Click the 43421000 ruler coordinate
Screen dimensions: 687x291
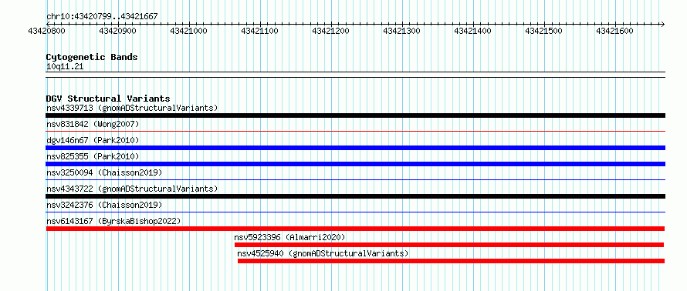tap(188, 31)
